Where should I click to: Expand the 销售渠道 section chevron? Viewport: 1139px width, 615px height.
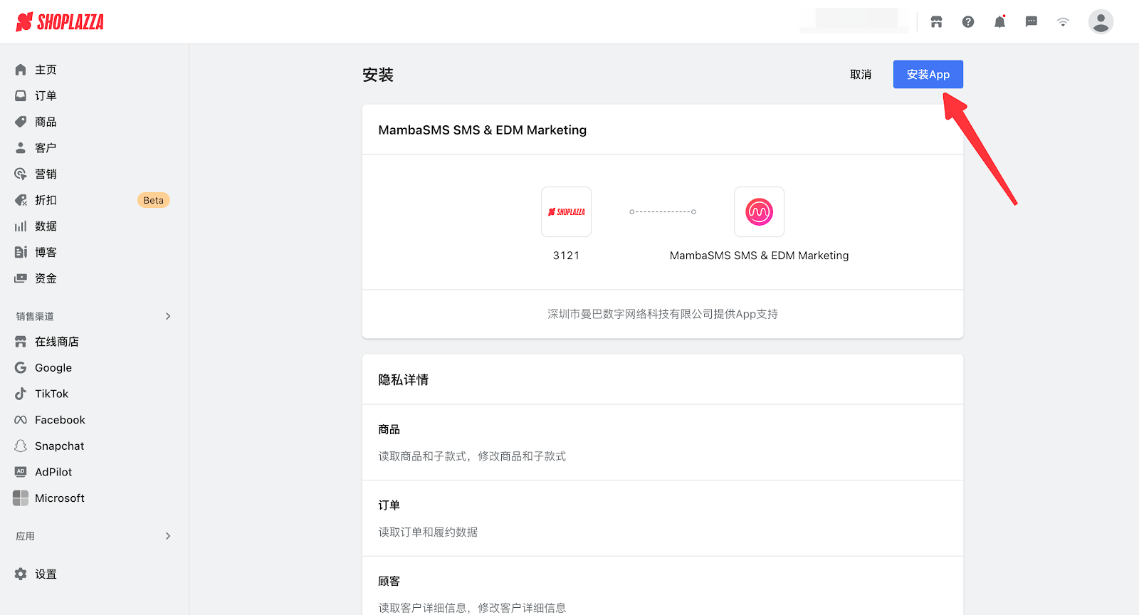coord(168,316)
